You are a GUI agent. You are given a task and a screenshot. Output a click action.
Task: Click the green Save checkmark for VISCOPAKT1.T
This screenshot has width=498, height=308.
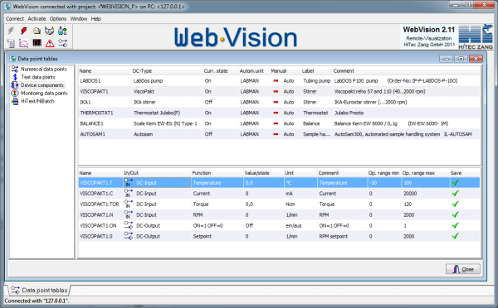456,182
